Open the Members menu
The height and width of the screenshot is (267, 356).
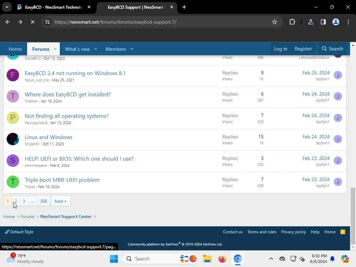tap(115, 49)
